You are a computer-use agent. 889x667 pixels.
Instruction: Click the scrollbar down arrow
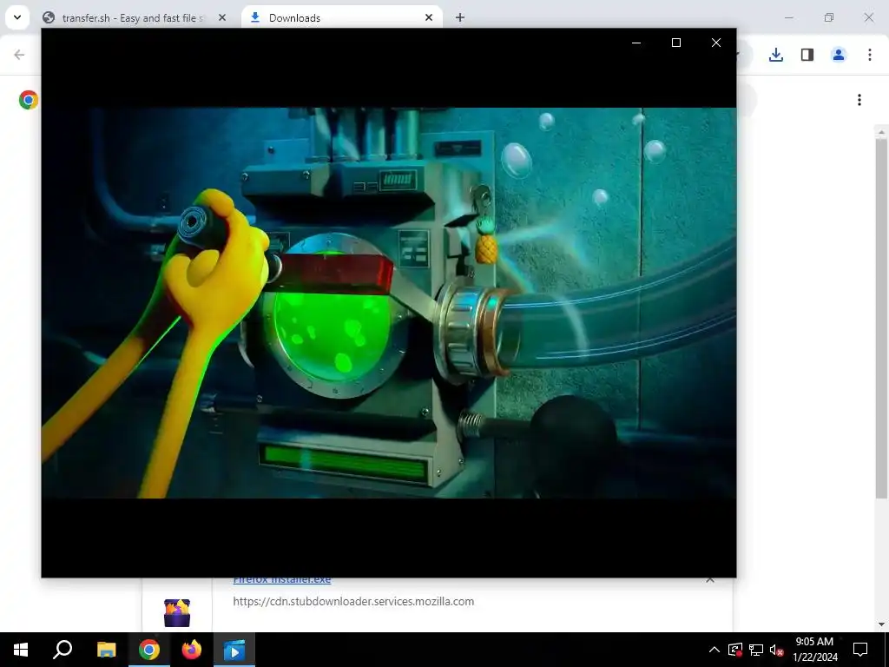(881, 624)
